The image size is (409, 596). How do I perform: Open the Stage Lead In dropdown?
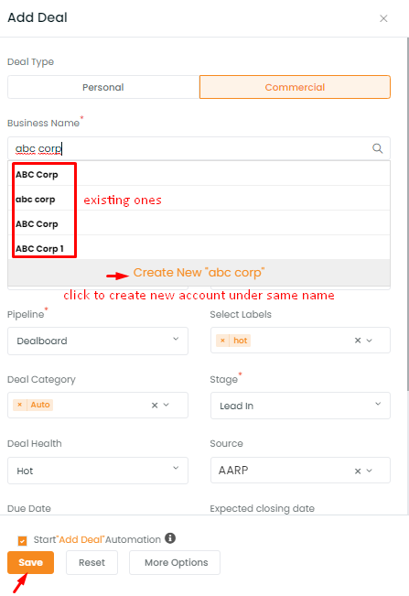click(x=300, y=406)
